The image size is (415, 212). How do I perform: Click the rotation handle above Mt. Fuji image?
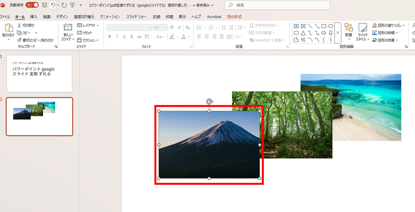click(x=209, y=101)
